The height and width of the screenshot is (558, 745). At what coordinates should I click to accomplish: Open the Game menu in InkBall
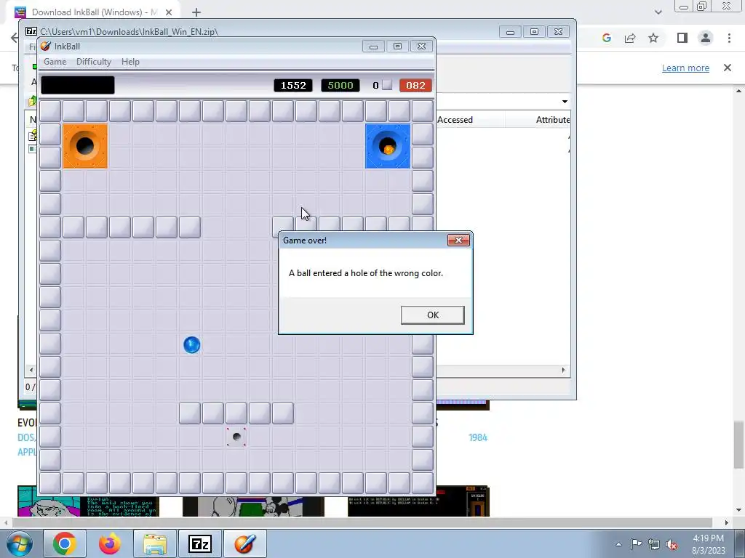pyautogui.click(x=55, y=62)
